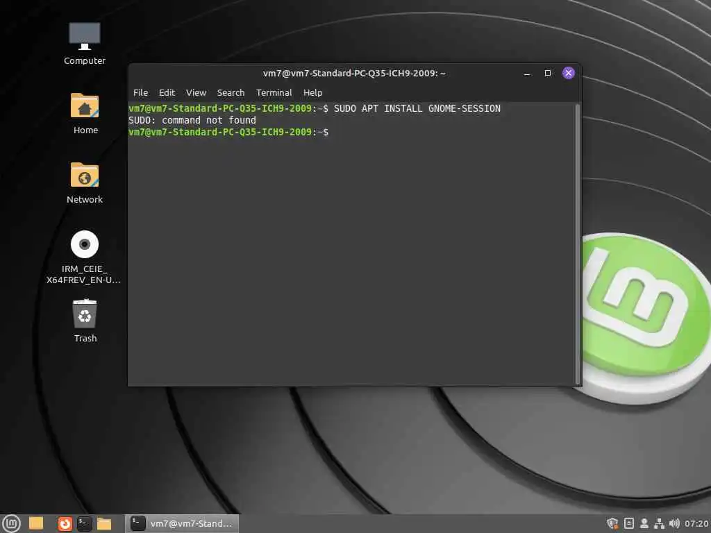Click the 'SUDO: command not found' line

click(192, 120)
